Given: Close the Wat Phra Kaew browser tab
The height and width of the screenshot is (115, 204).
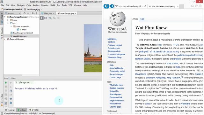Looking at the screenshot, I should (178, 6).
